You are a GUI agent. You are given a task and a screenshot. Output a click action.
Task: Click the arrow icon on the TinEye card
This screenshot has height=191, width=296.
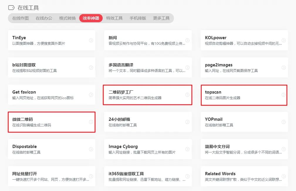tap(90, 40)
